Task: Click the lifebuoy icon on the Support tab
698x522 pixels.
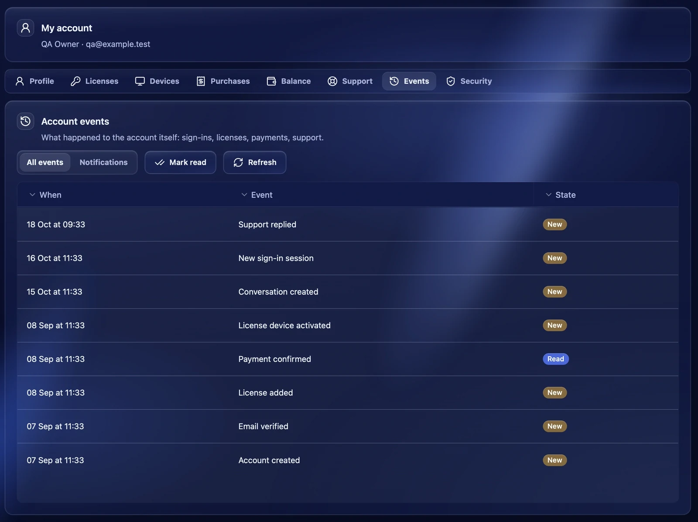Action: coord(332,81)
